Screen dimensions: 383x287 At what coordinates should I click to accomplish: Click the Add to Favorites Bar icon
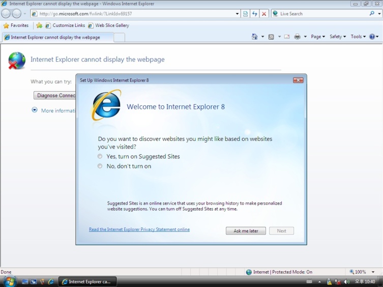point(39,25)
